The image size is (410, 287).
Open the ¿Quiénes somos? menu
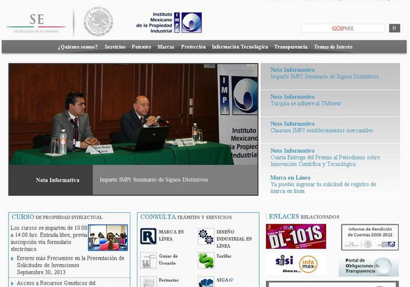pos(77,47)
